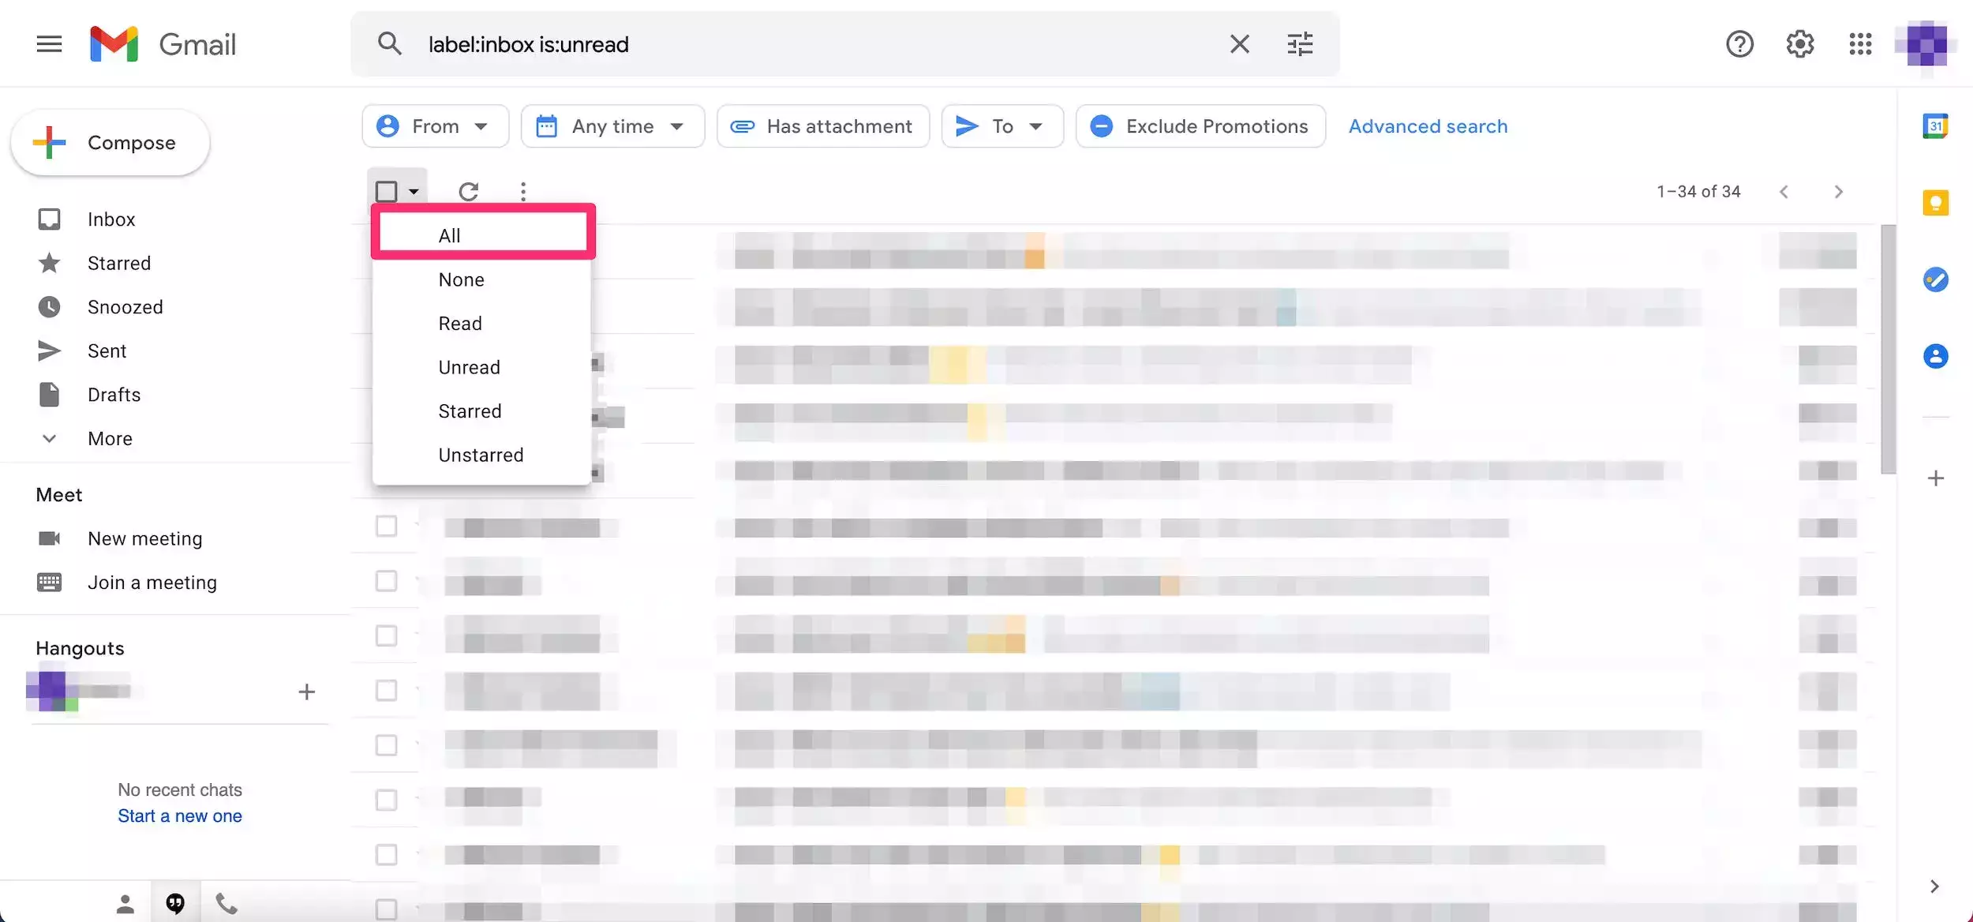Open the main menu hamburger icon
The width and height of the screenshot is (1973, 922).
pos(49,44)
